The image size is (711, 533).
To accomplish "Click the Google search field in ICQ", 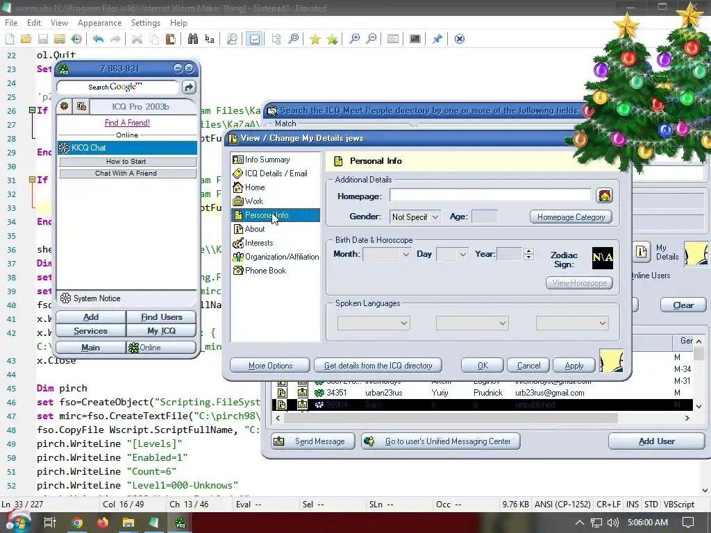I will pos(118,87).
